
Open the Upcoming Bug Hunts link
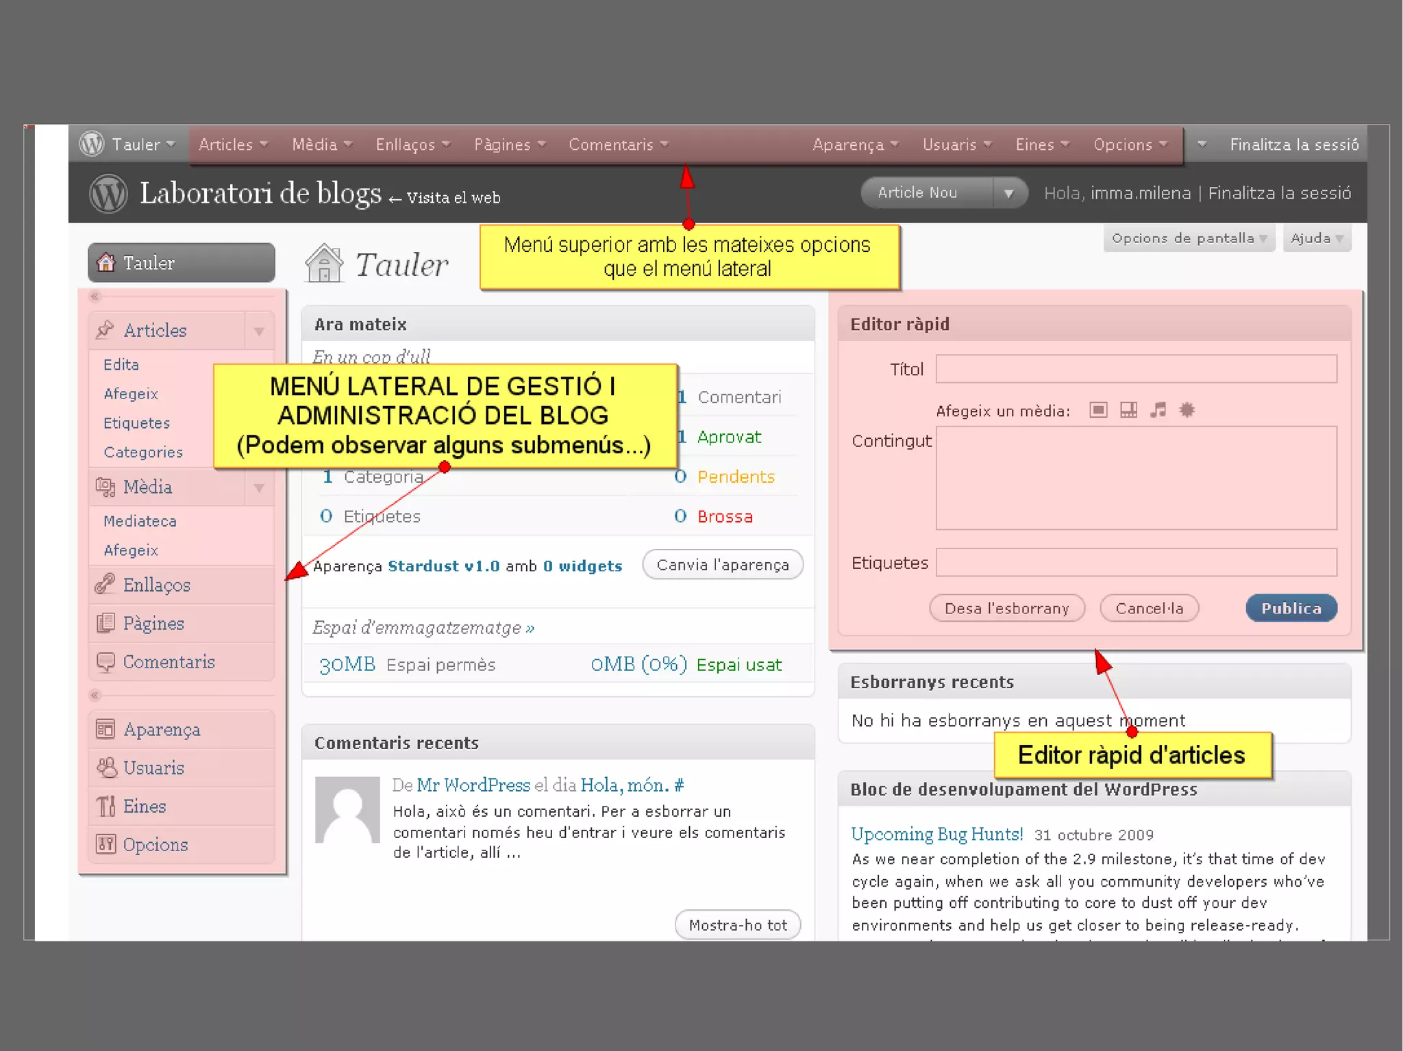point(936,834)
